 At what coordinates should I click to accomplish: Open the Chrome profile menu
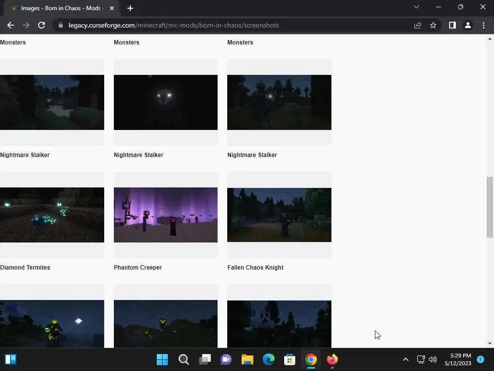pos(468,25)
